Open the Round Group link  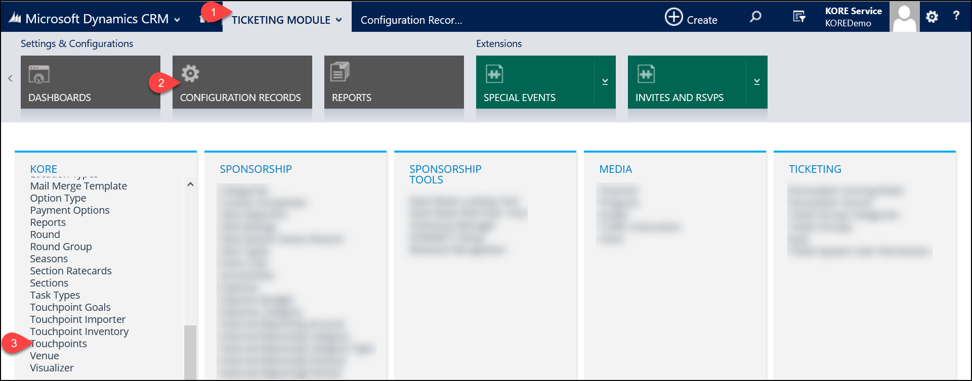[x=61, y=247]
